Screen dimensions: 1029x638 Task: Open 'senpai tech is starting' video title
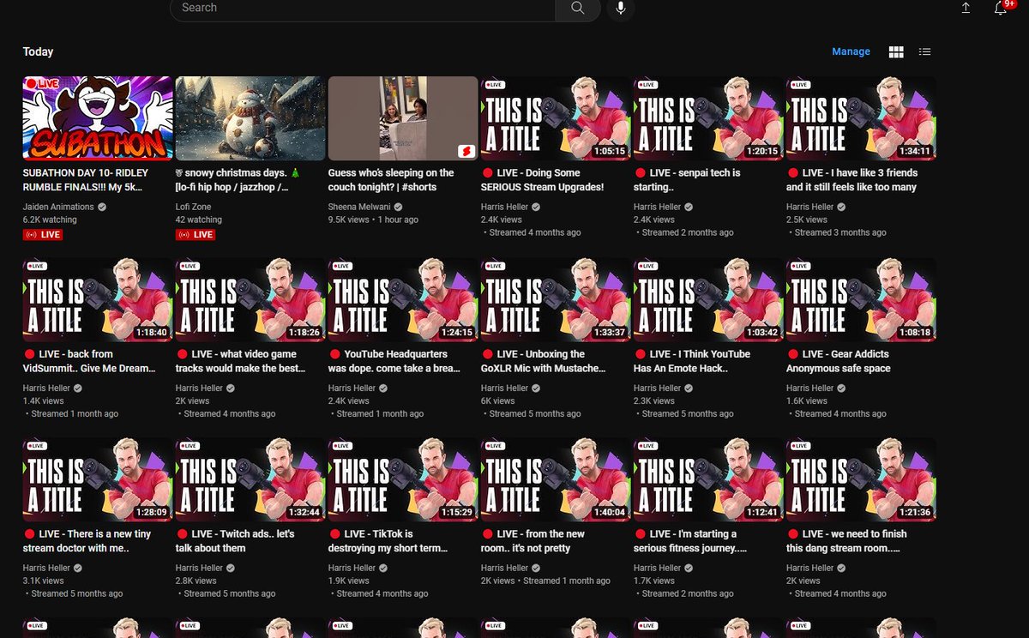tap(687, 180)
